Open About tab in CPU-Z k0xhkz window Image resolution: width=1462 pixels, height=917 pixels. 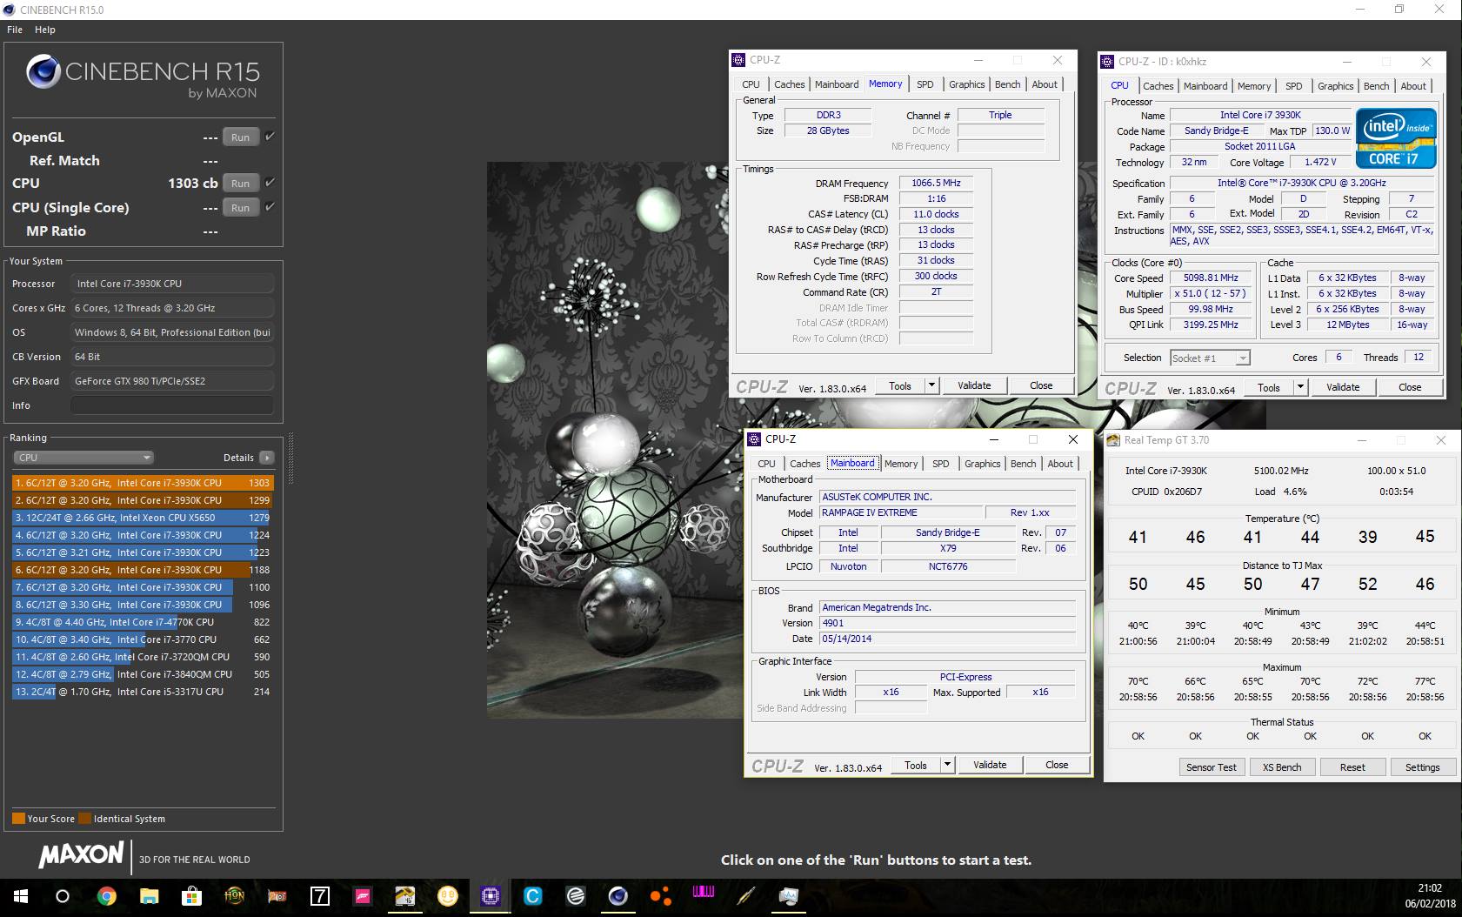click(x=1413, y=86)
